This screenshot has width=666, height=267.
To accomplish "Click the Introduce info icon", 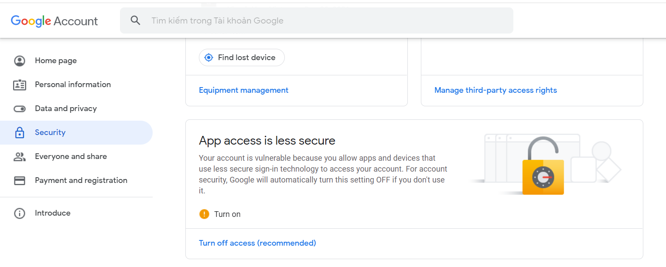I will [20, 213].
